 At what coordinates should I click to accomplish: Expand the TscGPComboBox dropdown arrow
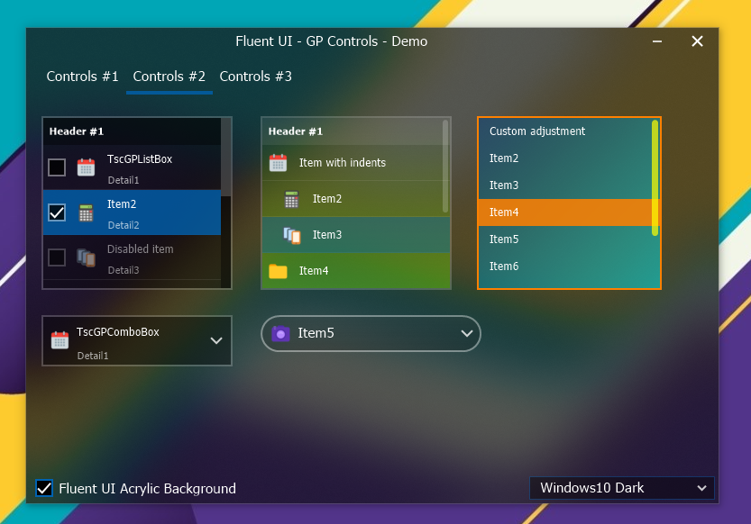[x=216, y=340]
